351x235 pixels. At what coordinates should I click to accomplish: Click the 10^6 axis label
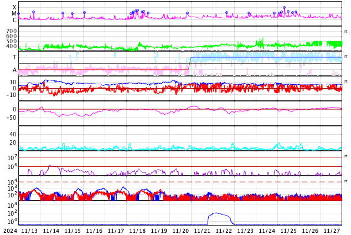12,167
